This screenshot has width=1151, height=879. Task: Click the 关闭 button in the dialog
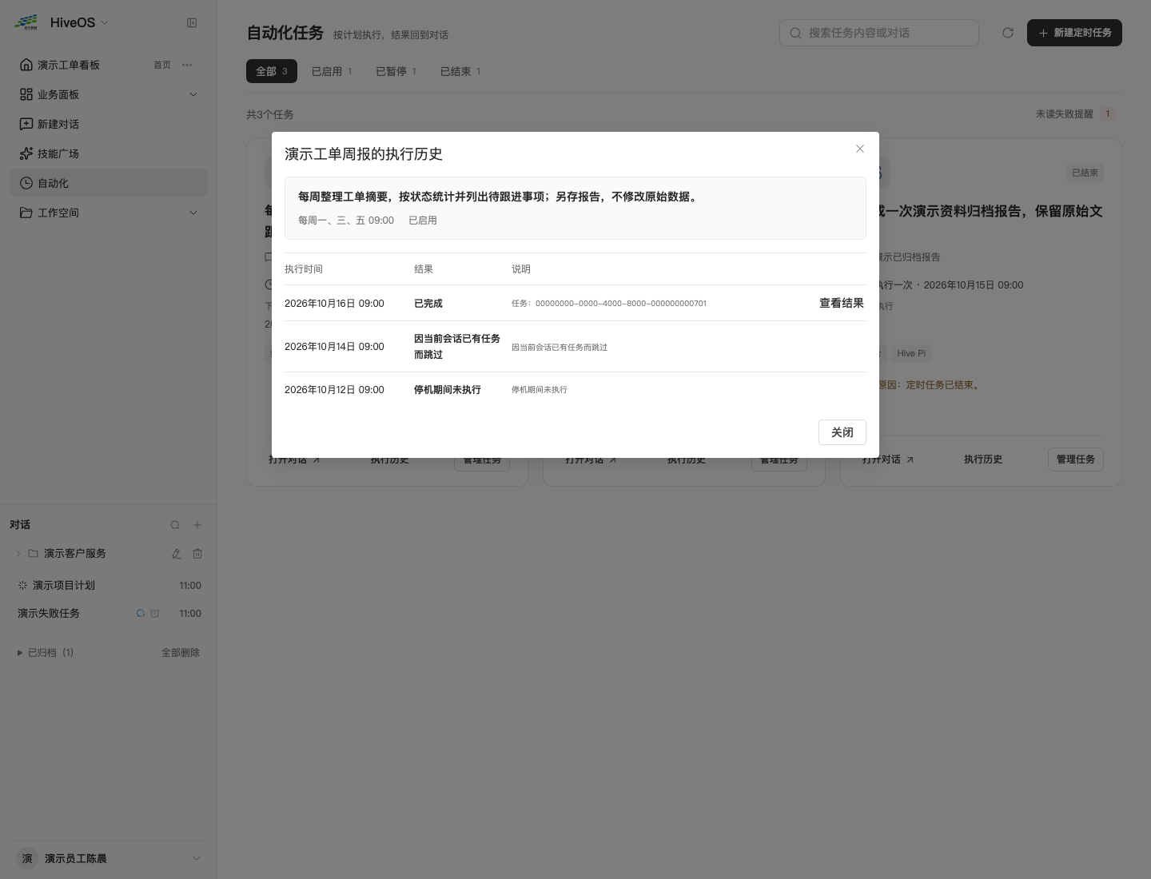(x=842, y=432)
